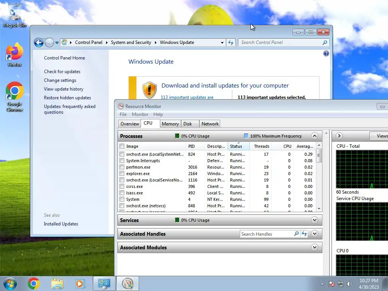Expand the breadcrumb arrow after Control Panel
Viewport: 388px width, 291px height.
[106, 42]
